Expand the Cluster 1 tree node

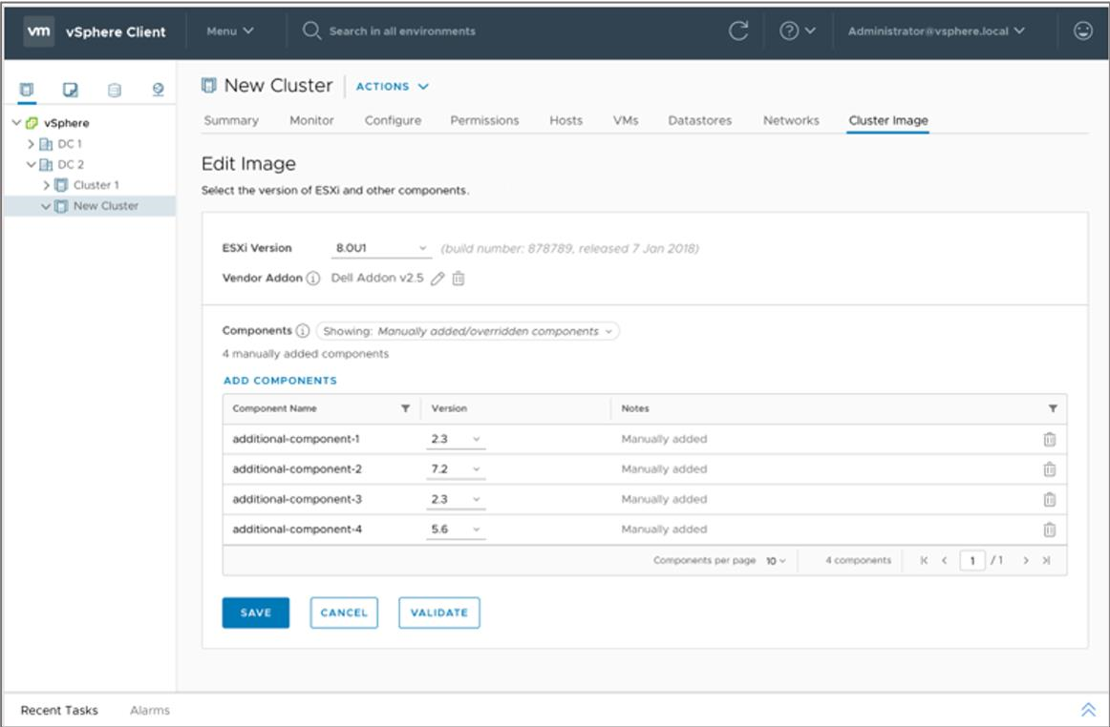coord(46,185)
